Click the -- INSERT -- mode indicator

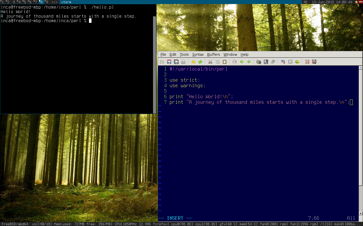point(175,218)
